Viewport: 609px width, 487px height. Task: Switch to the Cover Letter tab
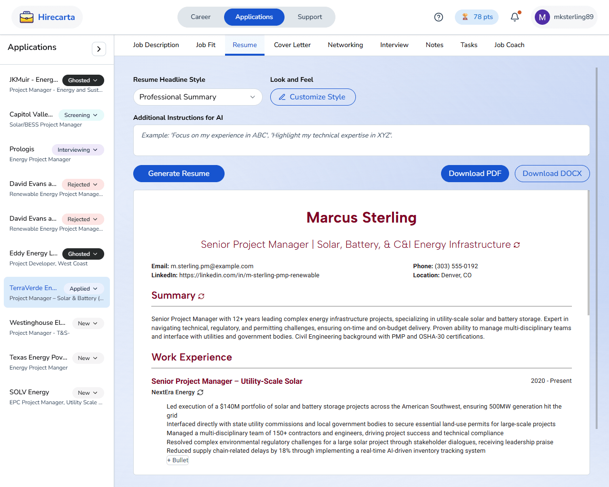tap(292, 45)
